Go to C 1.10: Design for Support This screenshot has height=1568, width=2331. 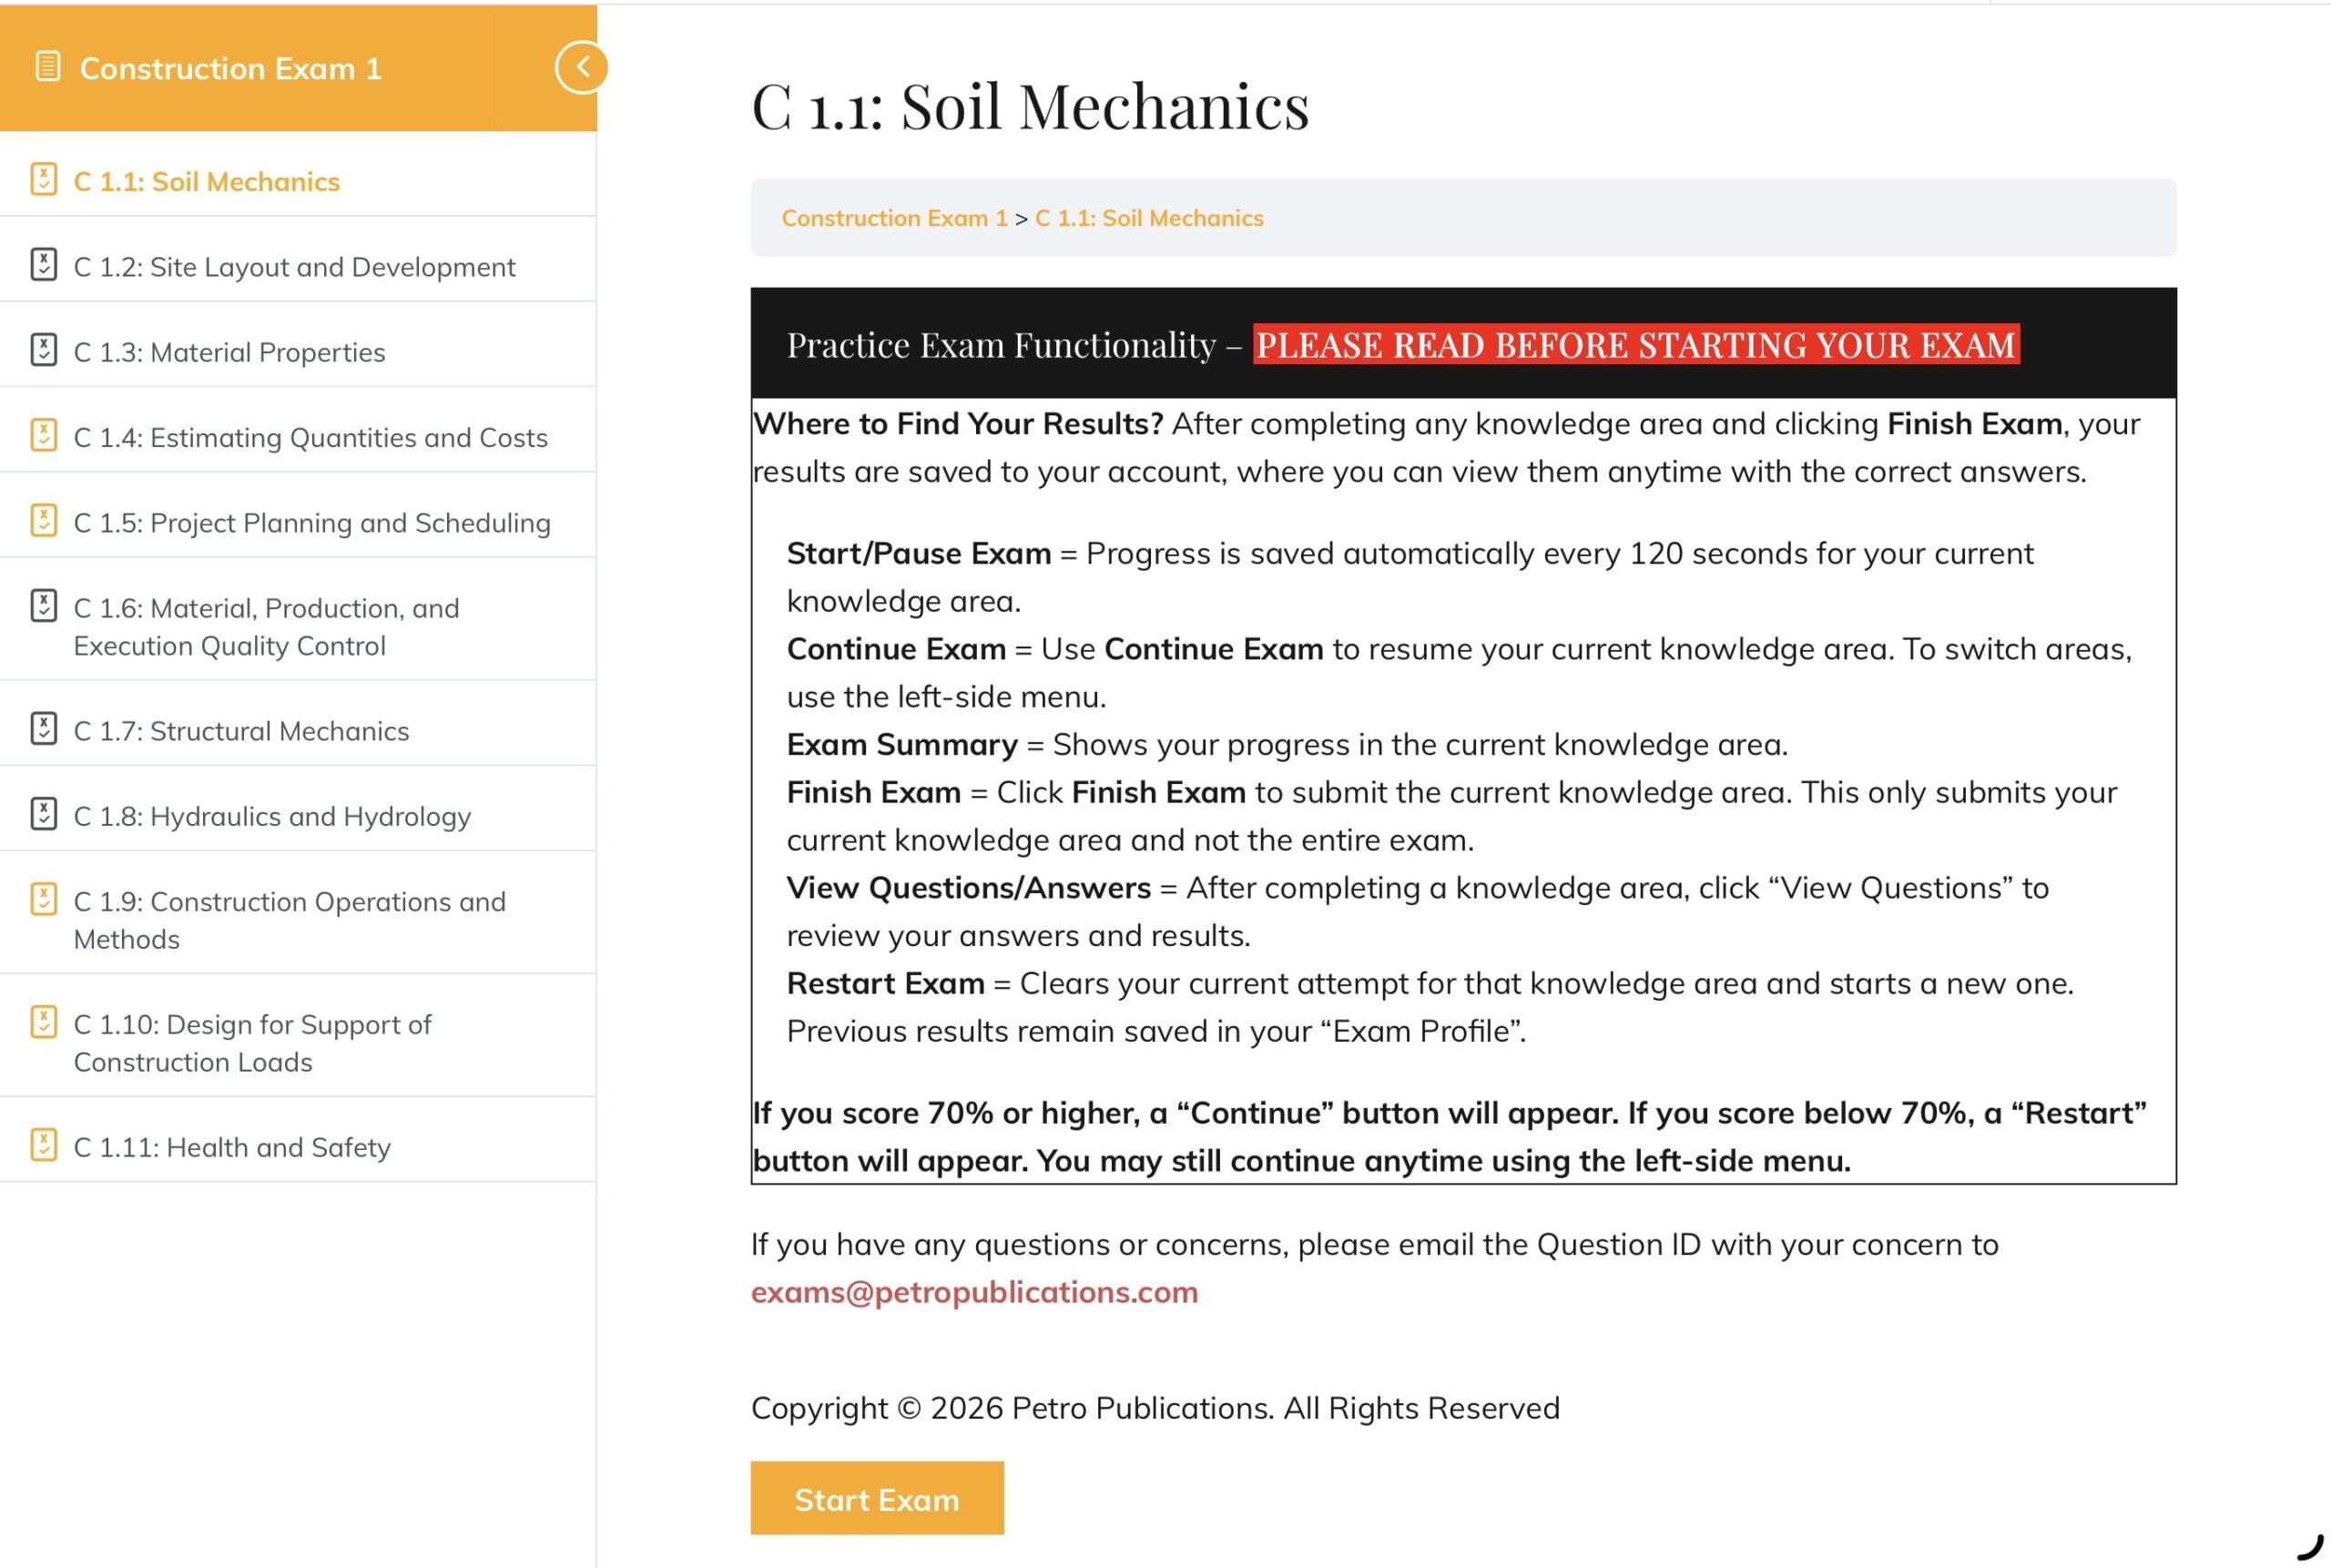click(x=252, y=1043)
